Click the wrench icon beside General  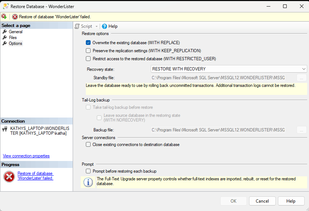[5, 31]
